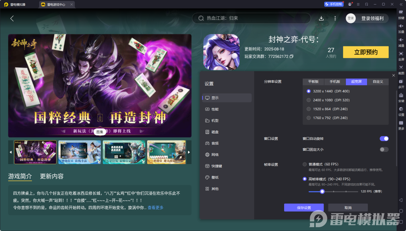Image resolution: width=406 pixels, height=231 pixels.
Task: Open the 网络 network settings section
Action: pyautogui.click(x=227, y=155)
